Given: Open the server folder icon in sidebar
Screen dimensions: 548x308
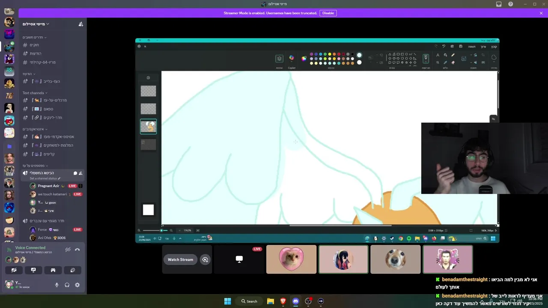Looking at the screenshot, I should (9, 146).
